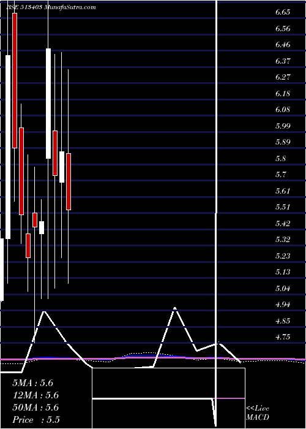Click the 4.75 price axis label
Viewport: 306px width, 429px height.
point(283,337)
